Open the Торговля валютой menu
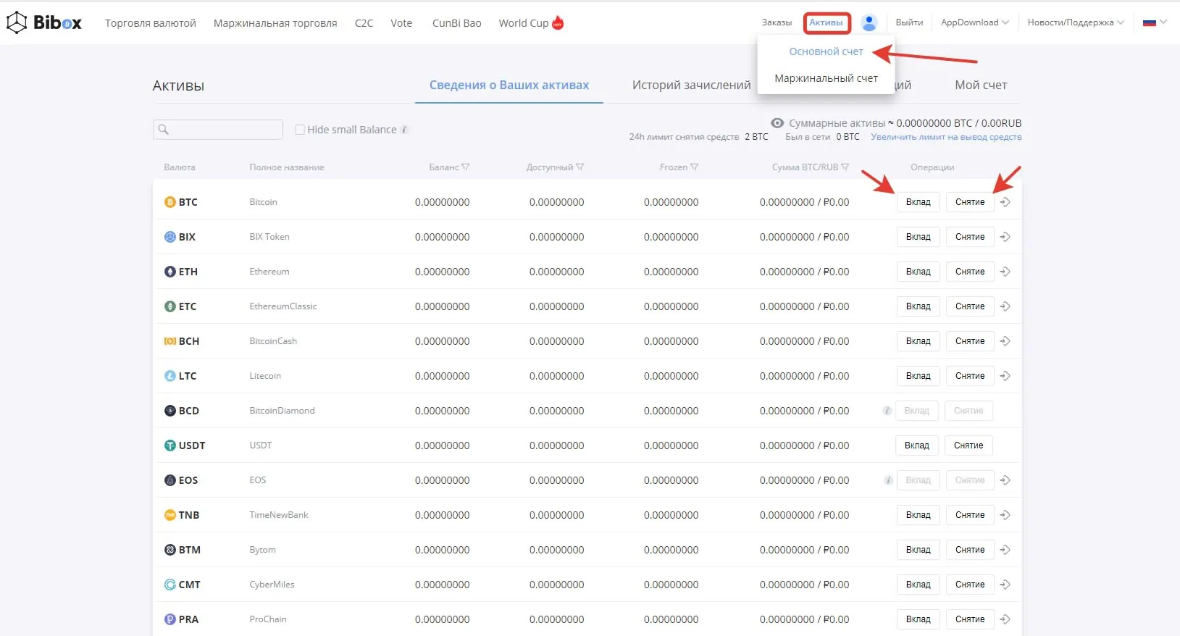The height and width of the screenshot is (636, 1180). (151, 23)
